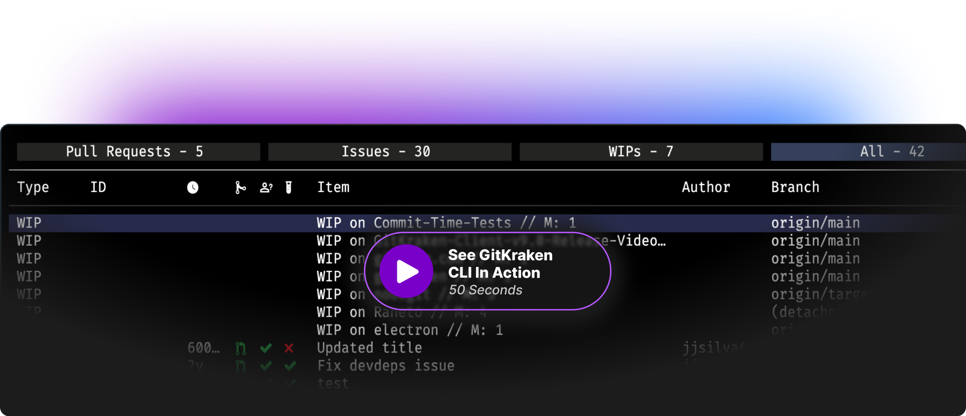Play the GitKraken CLI In Action video
This screenshot has width=966, height=416.
click(407, 271)
